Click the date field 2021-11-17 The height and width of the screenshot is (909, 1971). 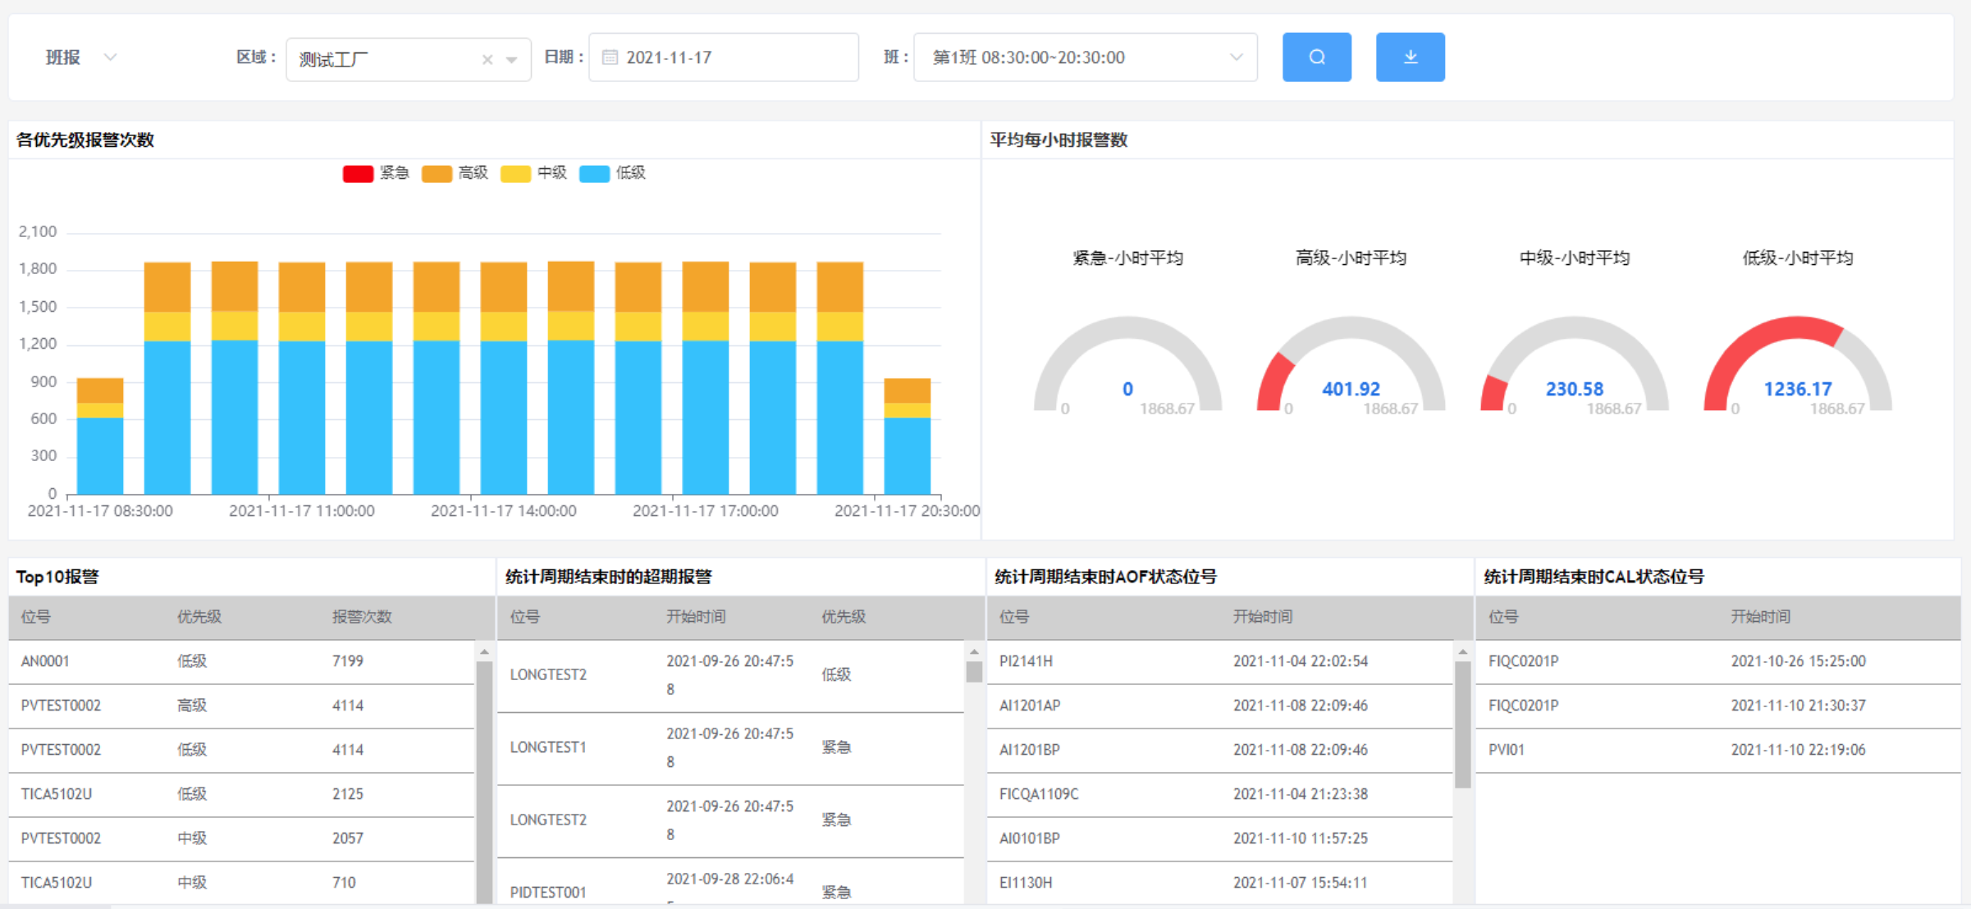tap(723, 57)
